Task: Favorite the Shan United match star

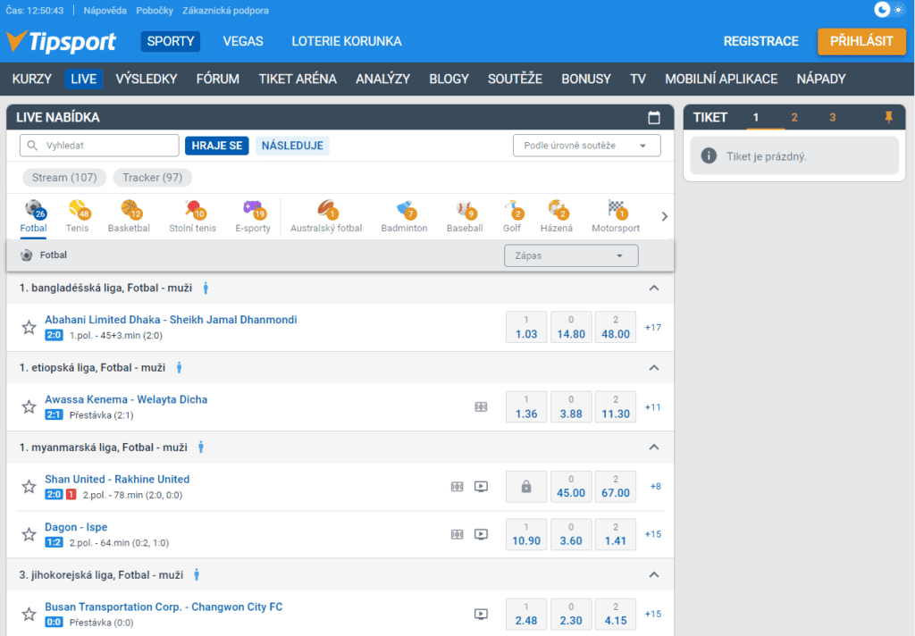Action: [29, 487]
